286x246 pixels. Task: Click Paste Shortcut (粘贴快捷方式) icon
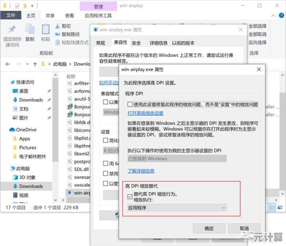coord(58,42)
